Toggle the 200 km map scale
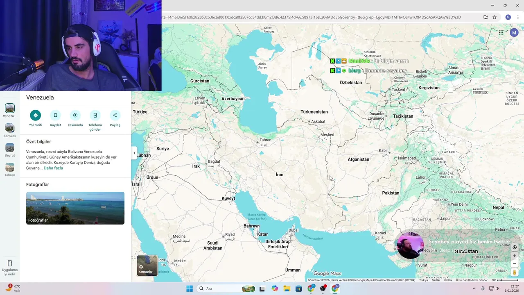The width and height of the screenshot is (524, 295). (505, 280)
